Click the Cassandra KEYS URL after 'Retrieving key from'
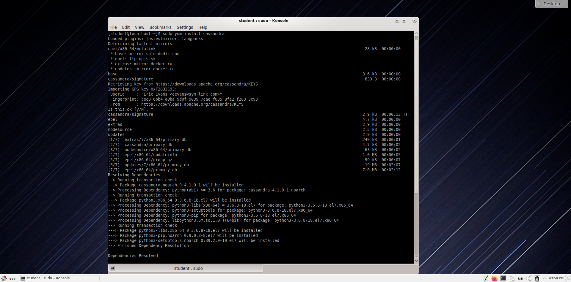 (x=207, y=84)
